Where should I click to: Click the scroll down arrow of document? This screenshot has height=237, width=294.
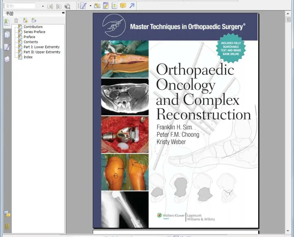click(288, 231)
